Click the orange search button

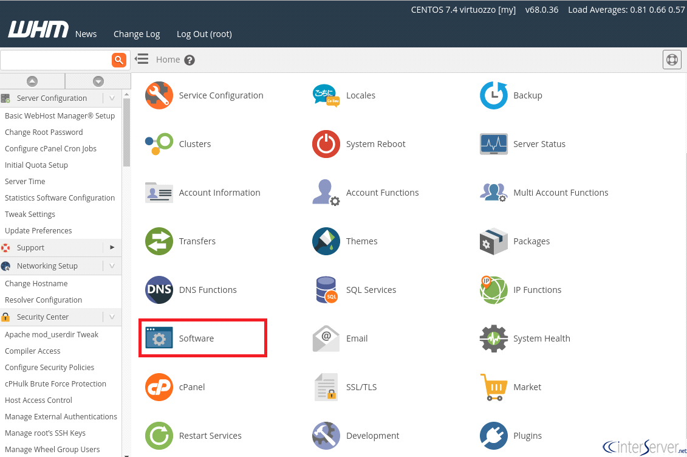[x=119, y=60]
